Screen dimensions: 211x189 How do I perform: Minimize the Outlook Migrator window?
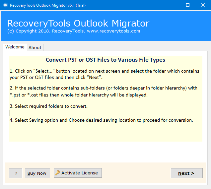[x=173, y=5]
